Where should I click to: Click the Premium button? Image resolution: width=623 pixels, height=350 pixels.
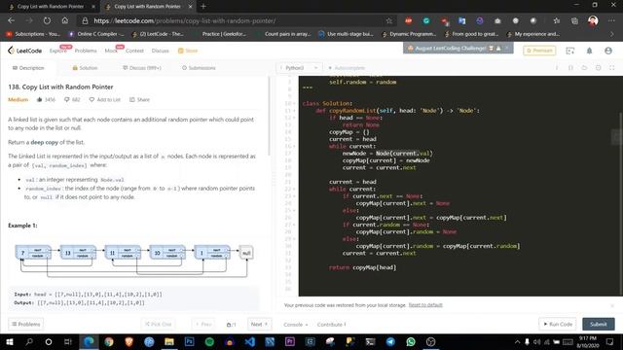(x=539, y=51)
